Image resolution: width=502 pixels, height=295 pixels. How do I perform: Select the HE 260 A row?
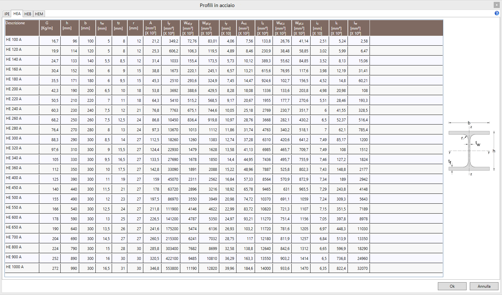[x=224, y=120]
